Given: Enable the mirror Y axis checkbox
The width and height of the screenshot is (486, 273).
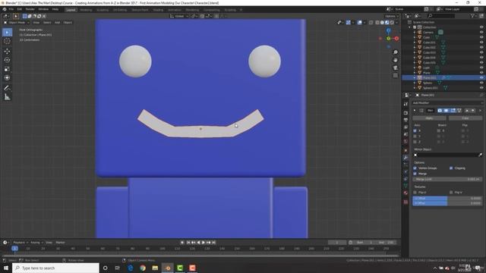Looking at the screenshot, I should pyautogui.click(x=415, y=136).
